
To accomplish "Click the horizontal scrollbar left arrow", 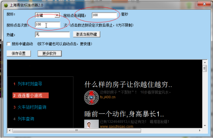I will click(x=10, y=130).
